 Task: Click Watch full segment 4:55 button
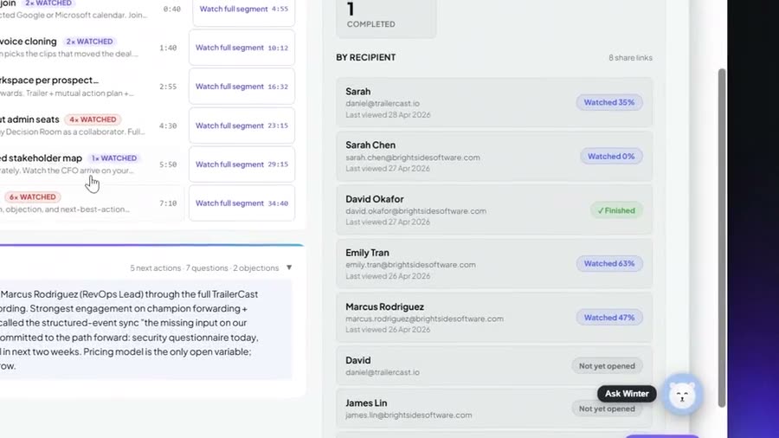(244, 9)
